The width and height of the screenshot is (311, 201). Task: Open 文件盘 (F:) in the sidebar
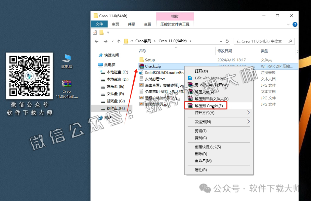coord(112,94)
